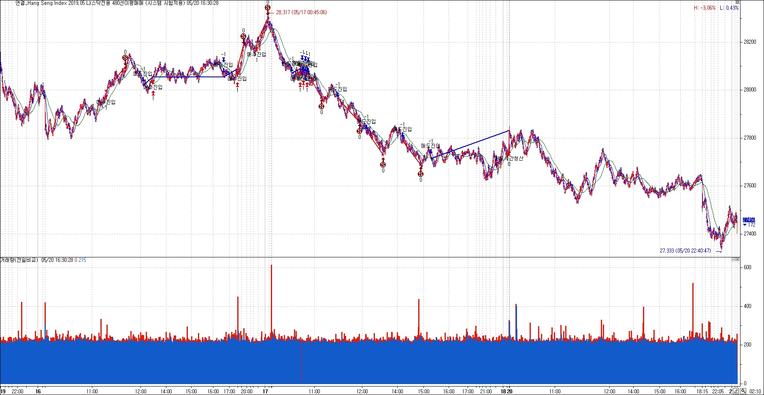Click the 02:10 time readout at corner

[x=755, y=391]
